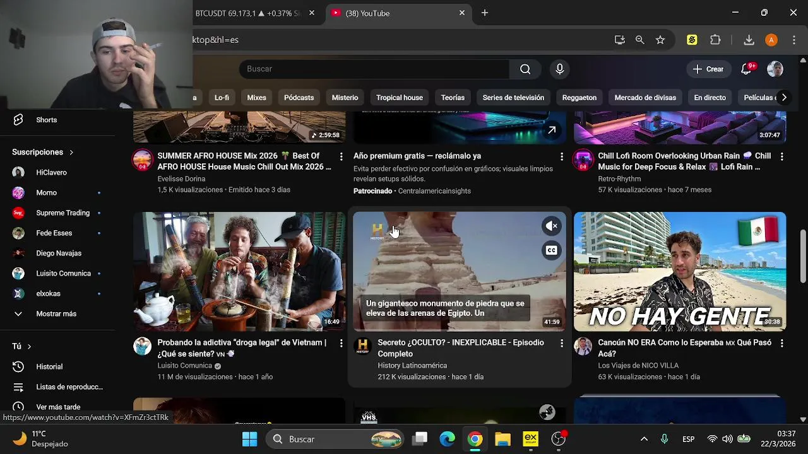The width and height of the screenshot is (808, 454).
Task: Bookmark this page with the star icon
Action: coord(660,40)
